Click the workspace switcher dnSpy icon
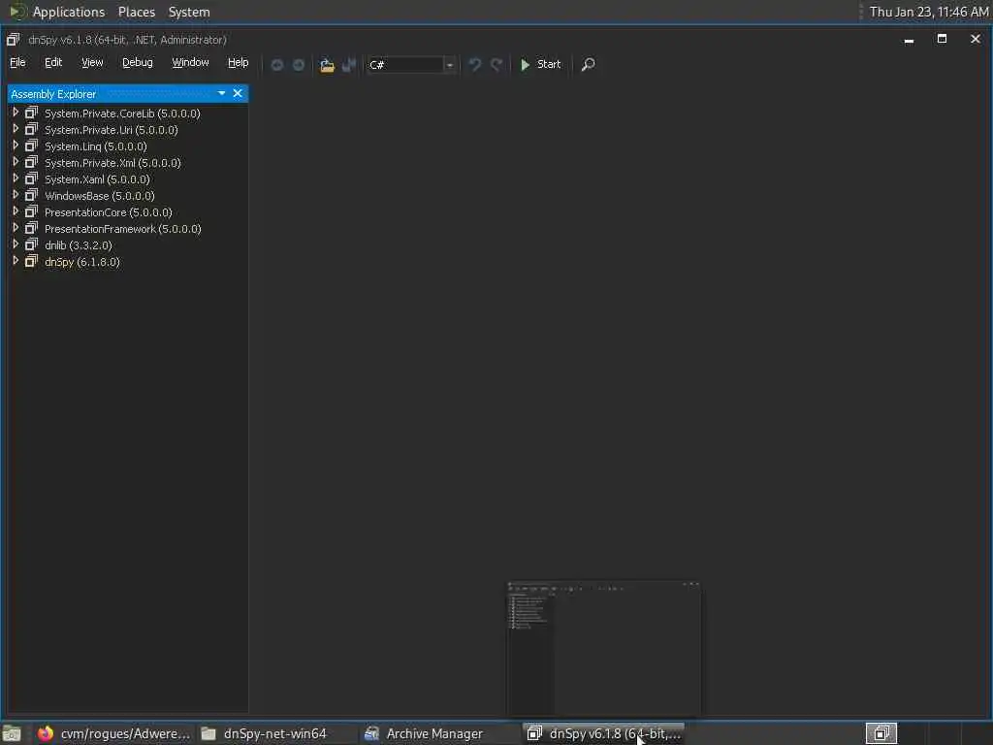 [881, 733]
